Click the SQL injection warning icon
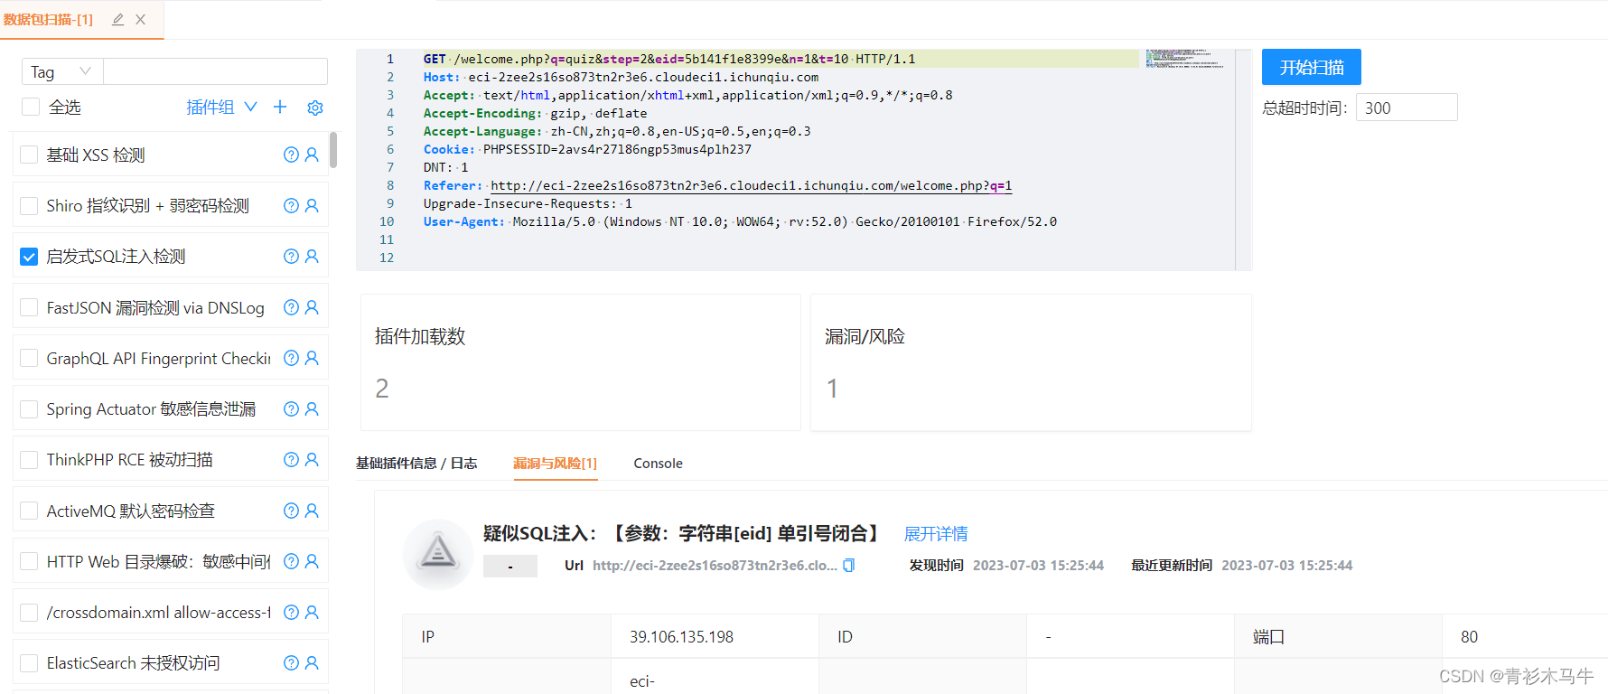This screenshot has height=694, width=1608. (438, 553)
